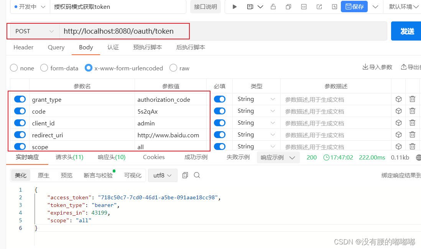Toggle the enable switch for code row
This screenshot has width=421, height=249.
20,111
